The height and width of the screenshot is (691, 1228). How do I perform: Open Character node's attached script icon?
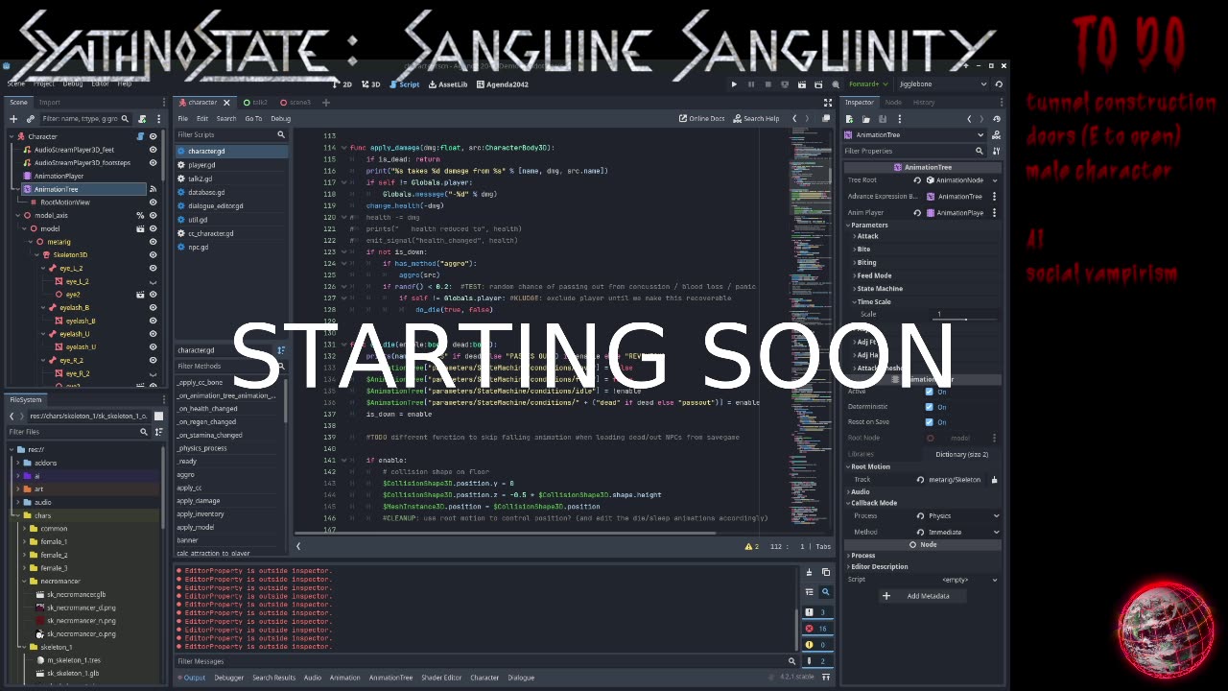[x=140, y=136]
